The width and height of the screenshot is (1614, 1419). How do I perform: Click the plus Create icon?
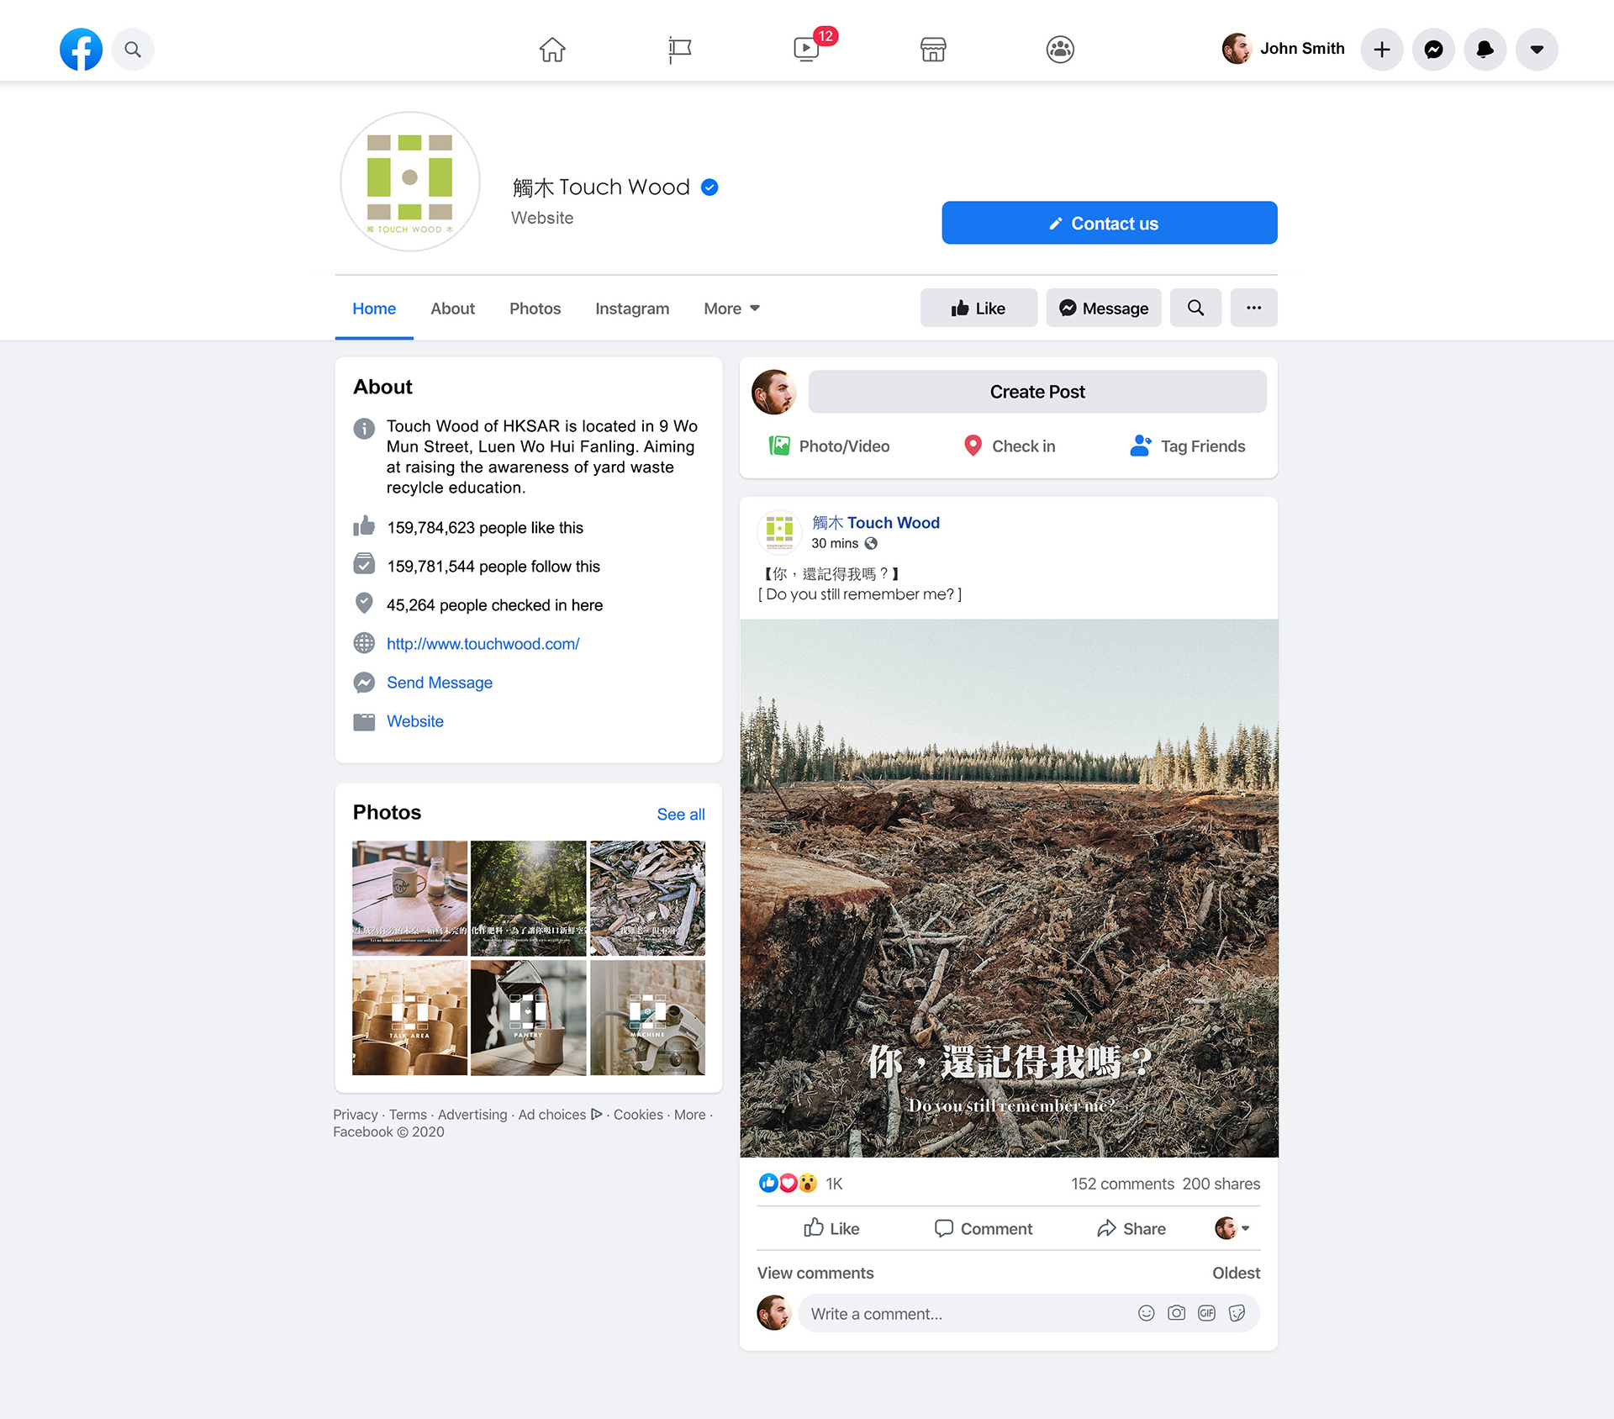tap(1382, 49)
